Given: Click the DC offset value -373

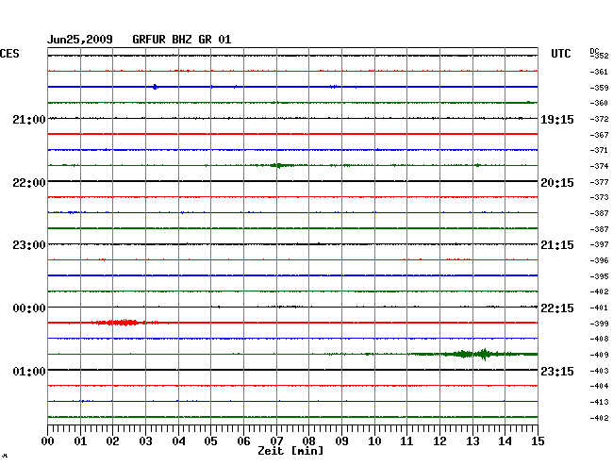Looking at the screenshot, I should 599,198.
